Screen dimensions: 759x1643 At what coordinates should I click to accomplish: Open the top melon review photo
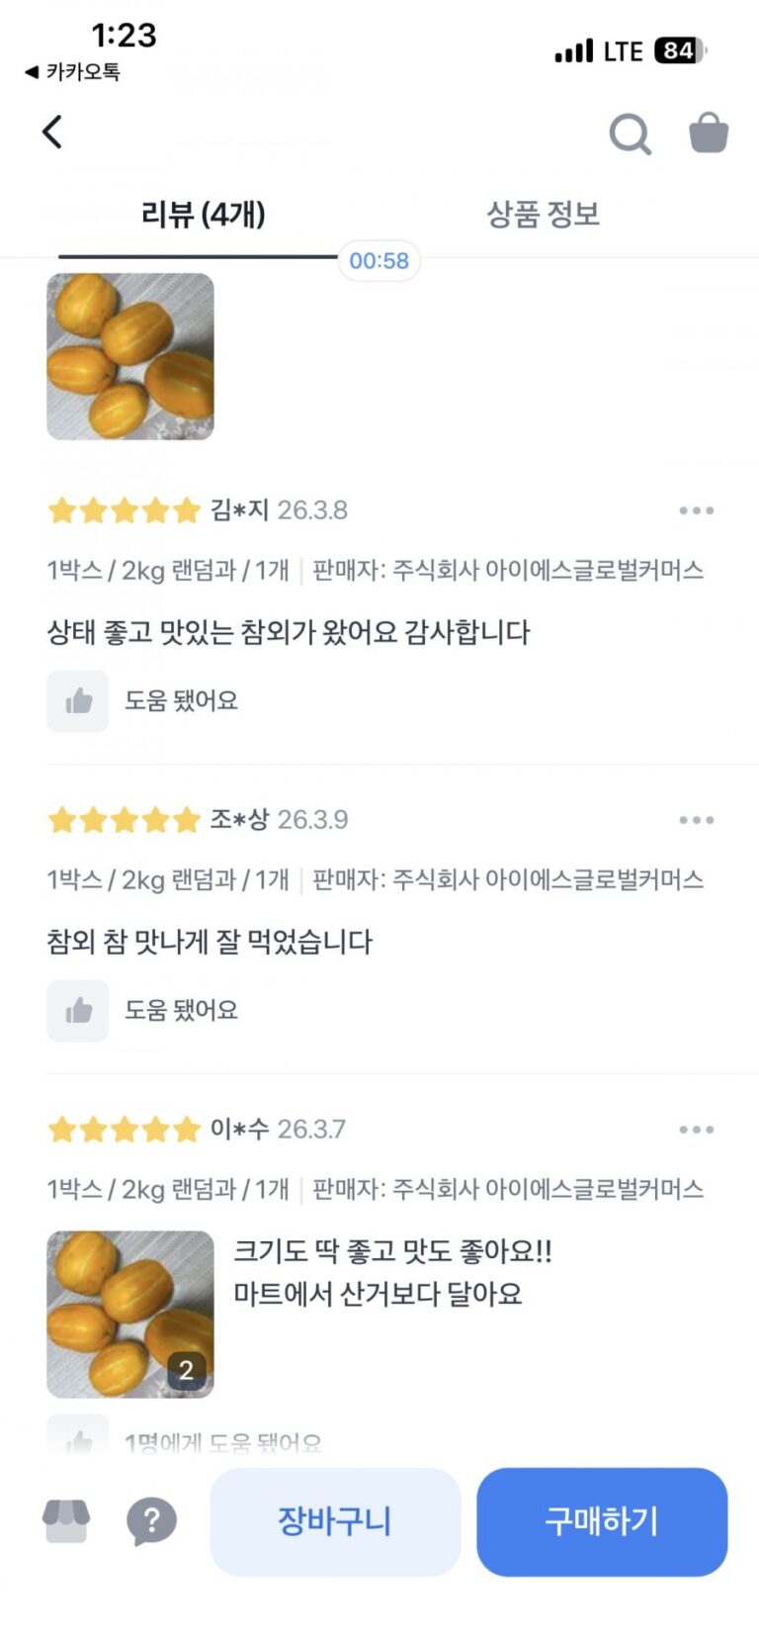tap(130, 357)
